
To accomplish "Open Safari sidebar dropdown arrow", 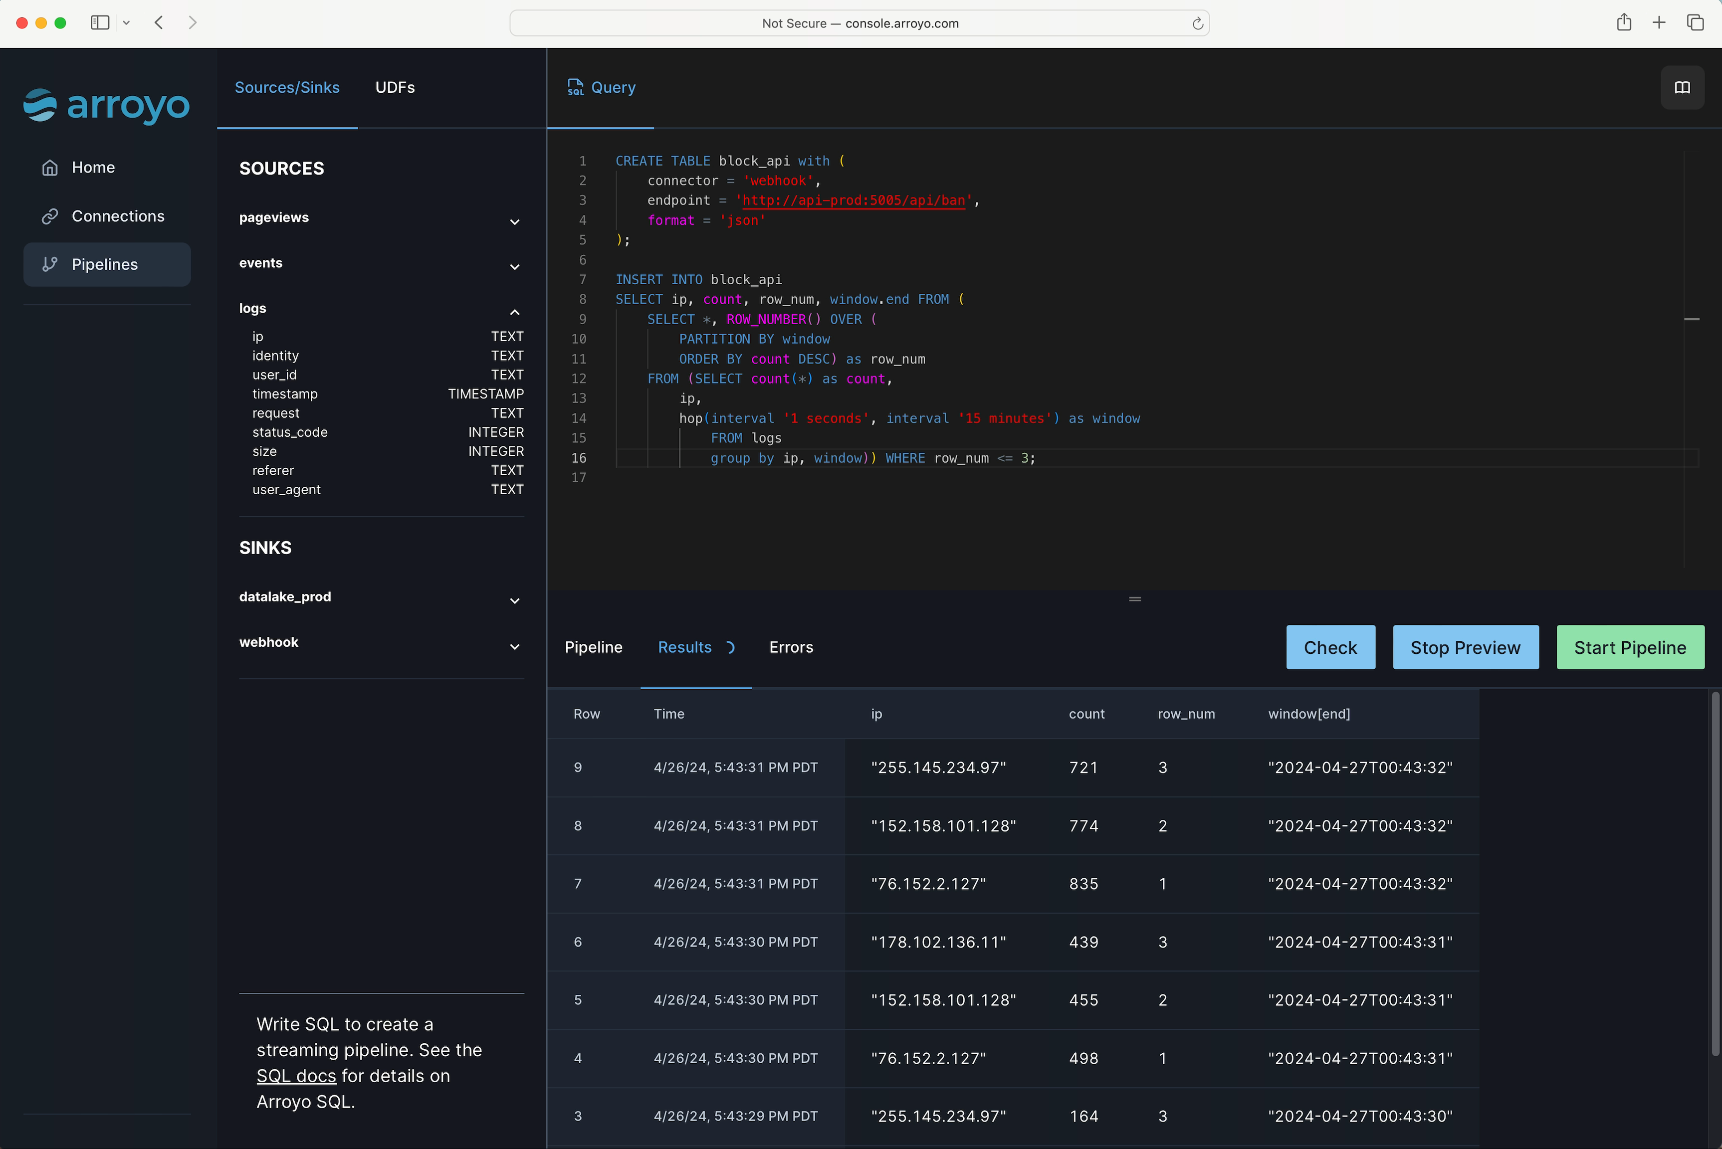I will coord(126,23).
